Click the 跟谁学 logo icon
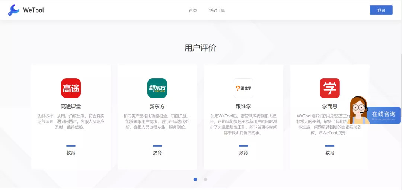 pos(243,88)
